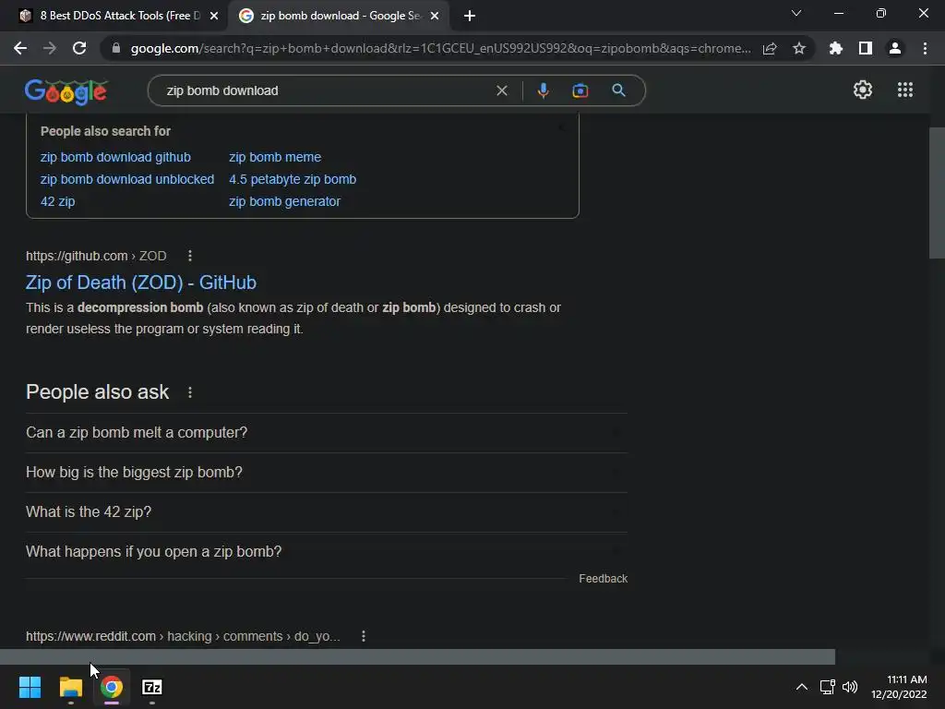Click the https://github.com › ZOD breadcrumb

tap(96, 256)
